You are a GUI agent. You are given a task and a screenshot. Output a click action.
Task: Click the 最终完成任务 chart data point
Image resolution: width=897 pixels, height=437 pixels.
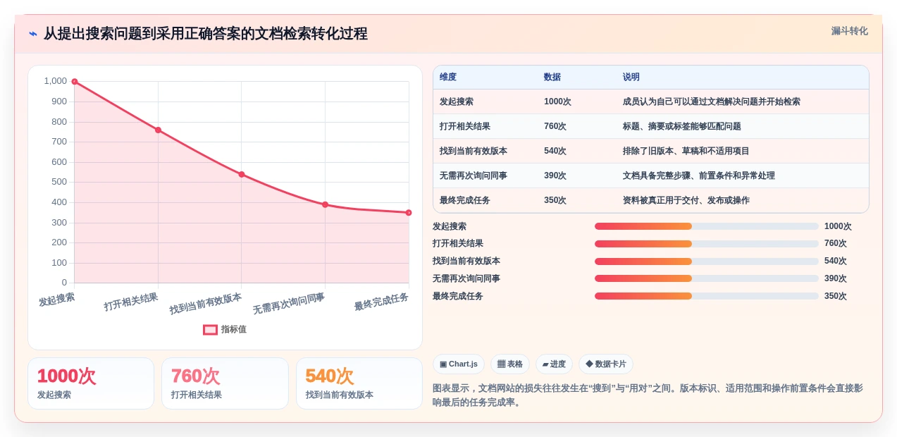tap(409, 212)
